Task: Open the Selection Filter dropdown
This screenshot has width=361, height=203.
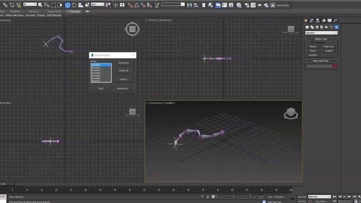Action: click(30, 5)
